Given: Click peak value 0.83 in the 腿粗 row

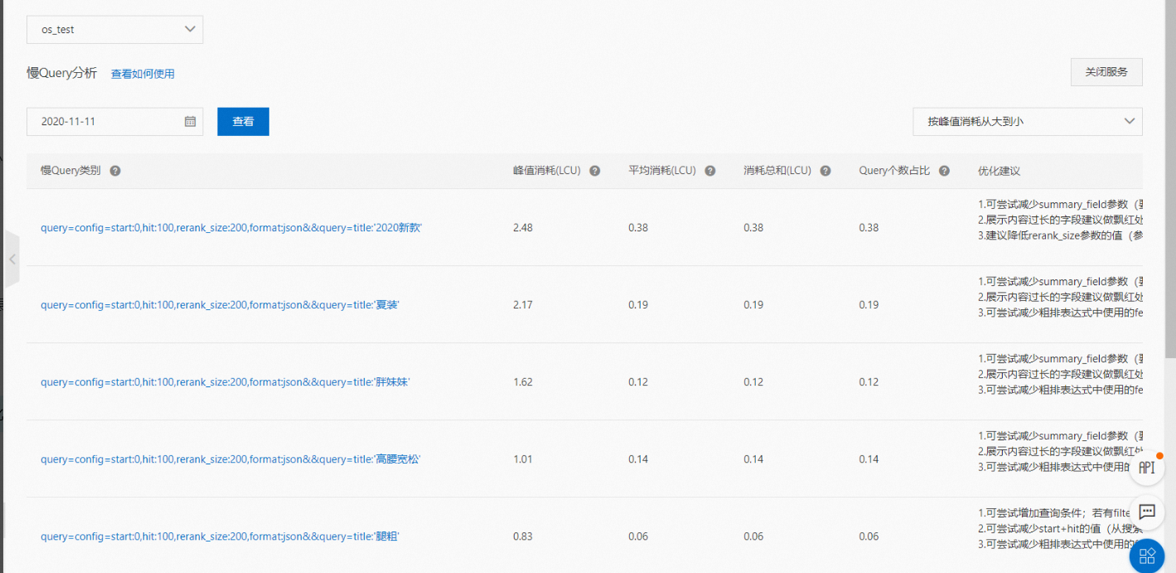Looking at the screenshot, I should (523, 536).
